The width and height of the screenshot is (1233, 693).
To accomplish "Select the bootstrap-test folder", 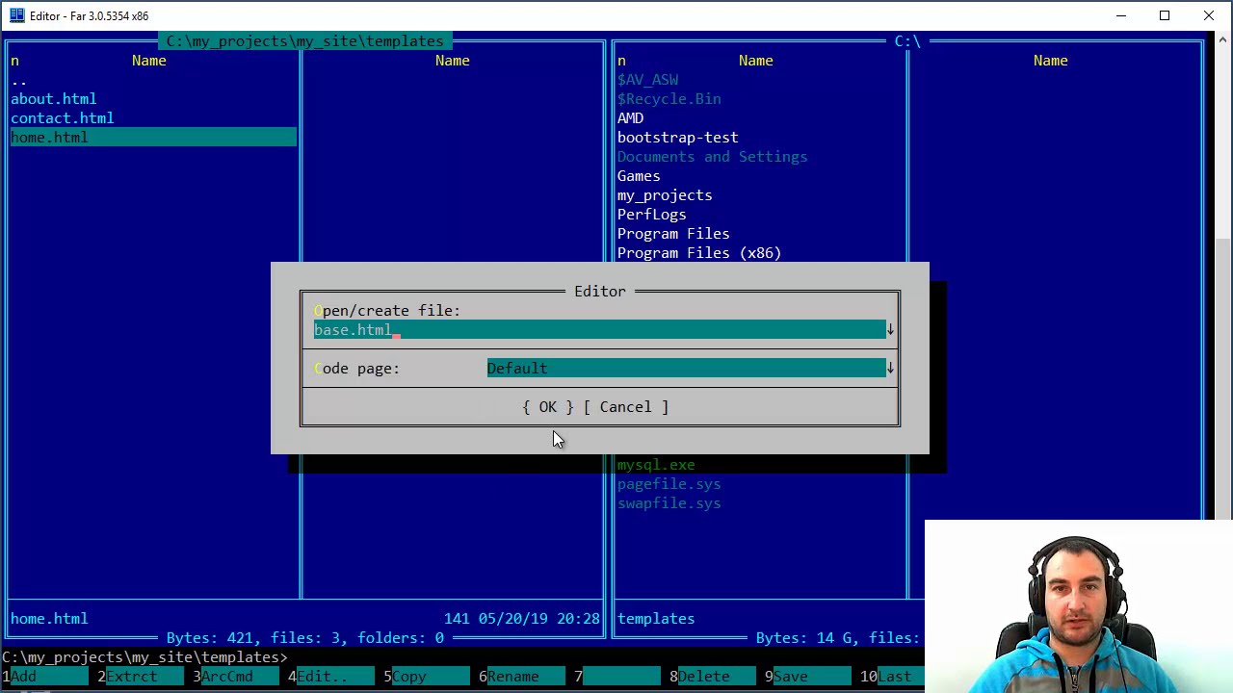I will (x=677, y=138).
